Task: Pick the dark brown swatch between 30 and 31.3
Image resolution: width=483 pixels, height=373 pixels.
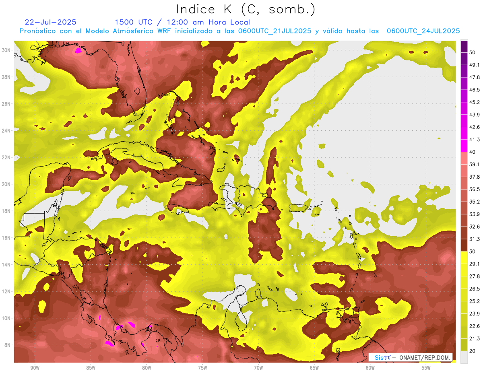Action: click(x=464, y=245)
